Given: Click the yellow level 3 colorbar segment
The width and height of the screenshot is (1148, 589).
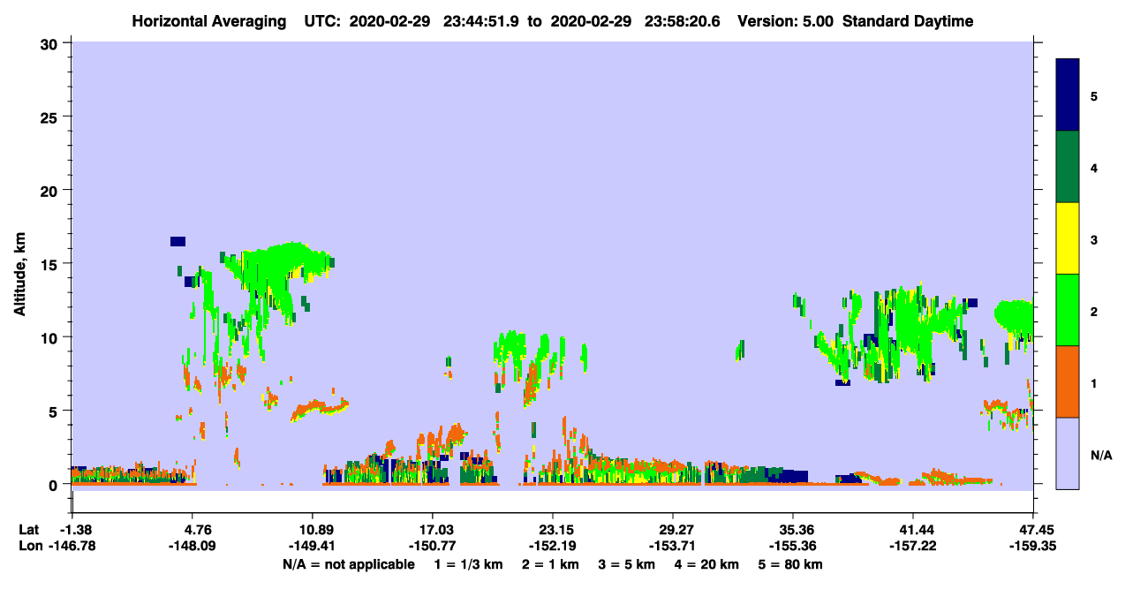Looking at the screenshot, I should point(1068,238).
